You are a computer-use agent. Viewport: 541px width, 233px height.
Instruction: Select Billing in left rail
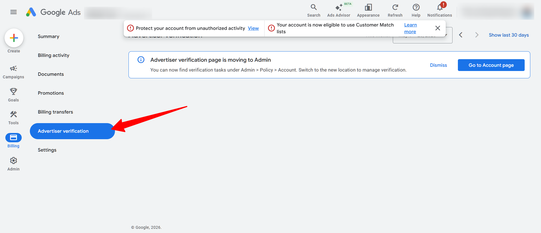point(14,141)
